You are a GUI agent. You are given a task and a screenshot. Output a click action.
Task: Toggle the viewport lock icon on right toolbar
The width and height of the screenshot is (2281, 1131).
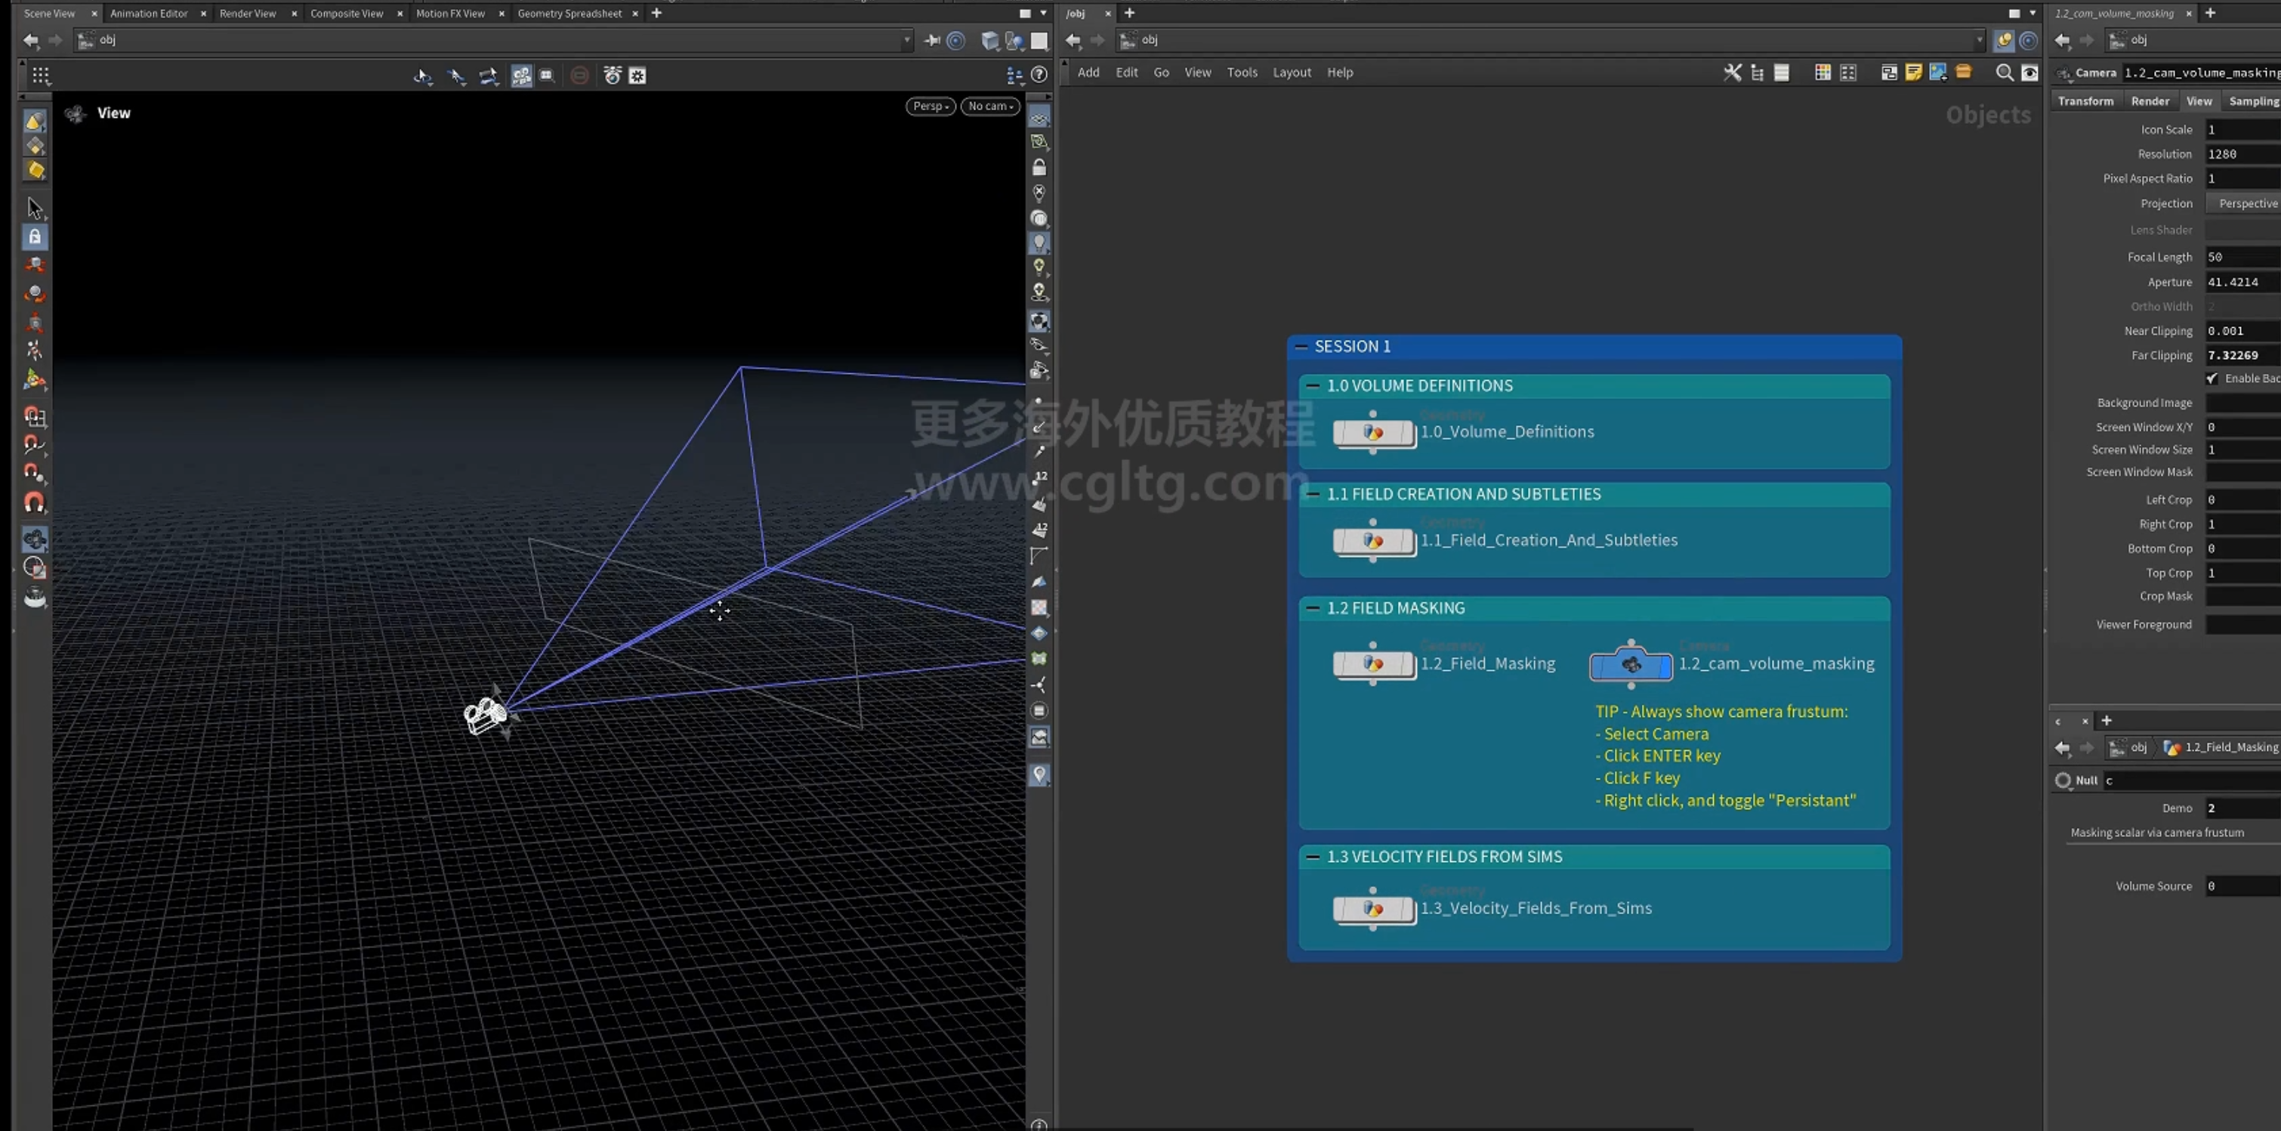[x=1039, y=168]
